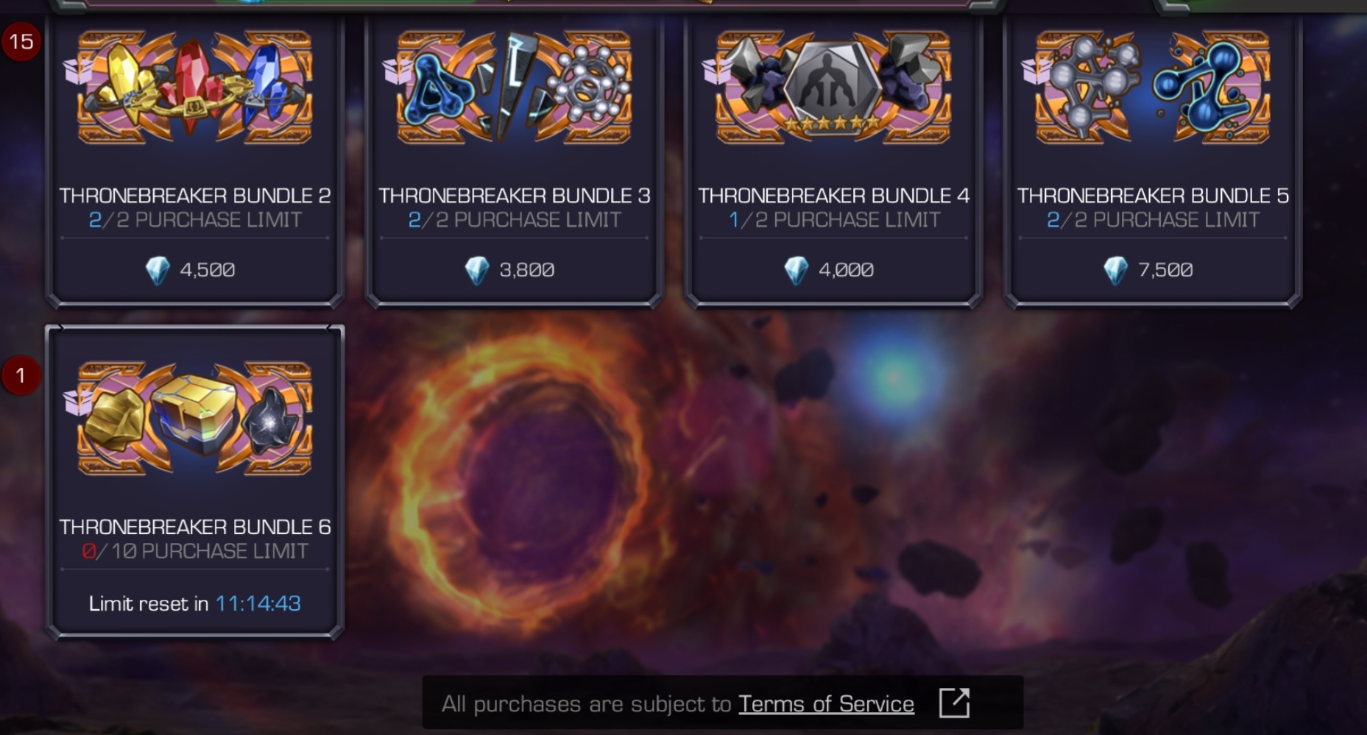Select the Thronebreaker Bundle 4 title

(834, 196)
